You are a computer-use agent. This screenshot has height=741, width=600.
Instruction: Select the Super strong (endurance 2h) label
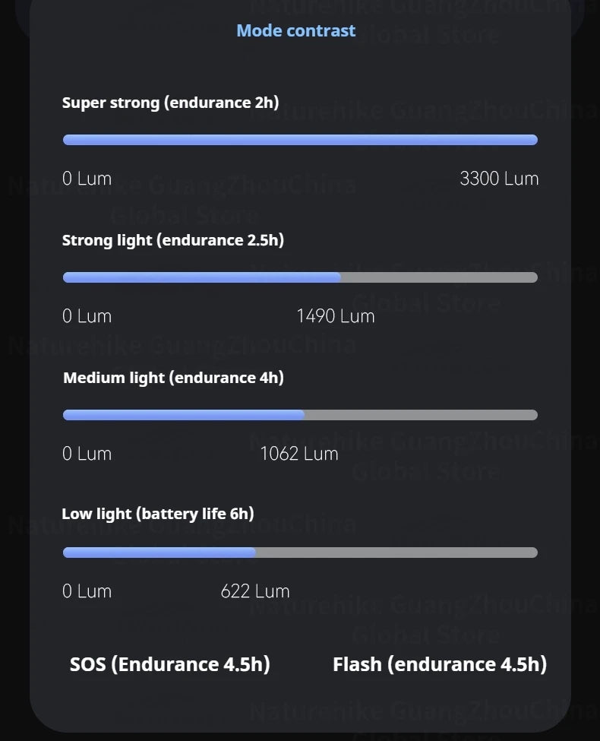pyautogui.click(x=170, y=103)
